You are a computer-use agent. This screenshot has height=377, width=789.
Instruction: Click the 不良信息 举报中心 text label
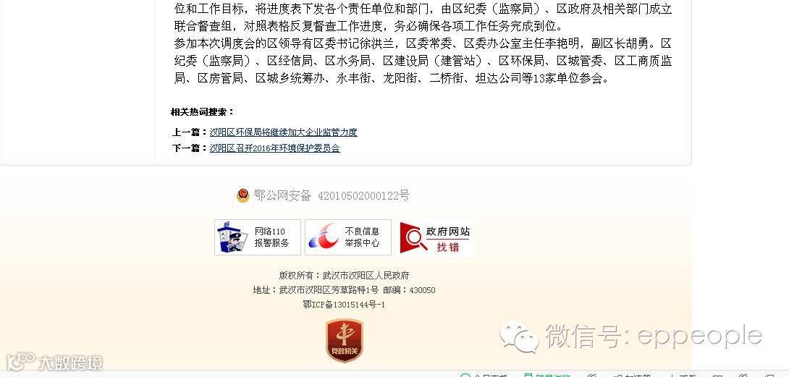(x=362, y=237)
